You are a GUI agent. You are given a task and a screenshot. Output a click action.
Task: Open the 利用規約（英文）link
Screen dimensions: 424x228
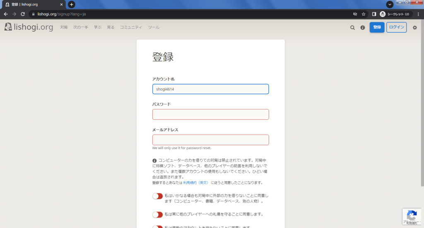tap(195, 183)
